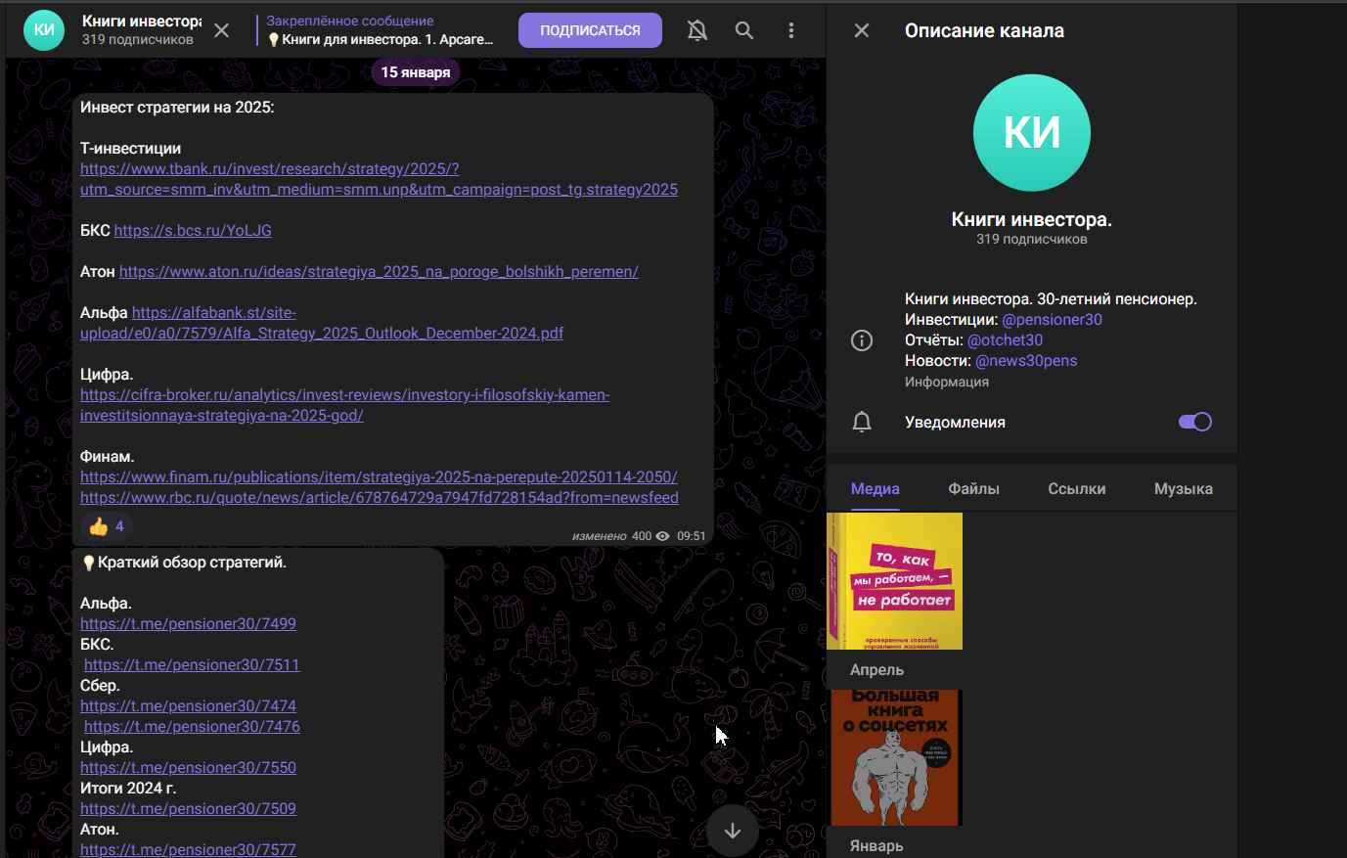Click the Инвест стратегии на 2025 heading
Viewport: 1347px width, 858px height.
(177, 108)
